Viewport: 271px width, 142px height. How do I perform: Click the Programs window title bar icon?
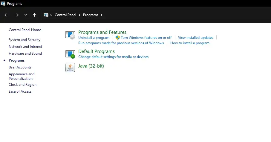coord(3,4)
